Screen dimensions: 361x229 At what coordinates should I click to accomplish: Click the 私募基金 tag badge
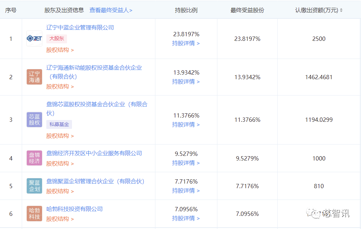point(59,124)
